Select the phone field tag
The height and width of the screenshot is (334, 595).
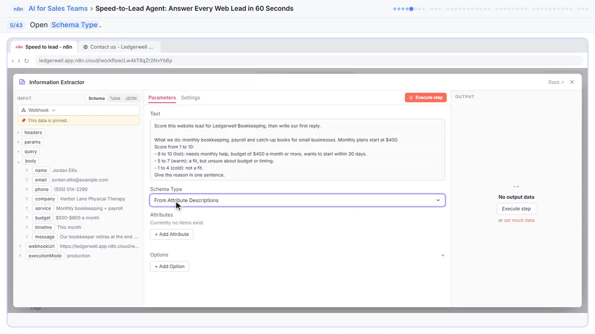point(42,190)
